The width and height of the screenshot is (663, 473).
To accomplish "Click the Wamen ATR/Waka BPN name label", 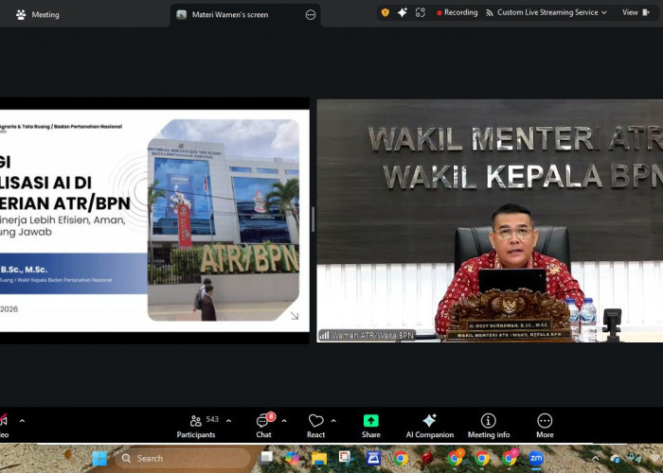I will point(367,336).
